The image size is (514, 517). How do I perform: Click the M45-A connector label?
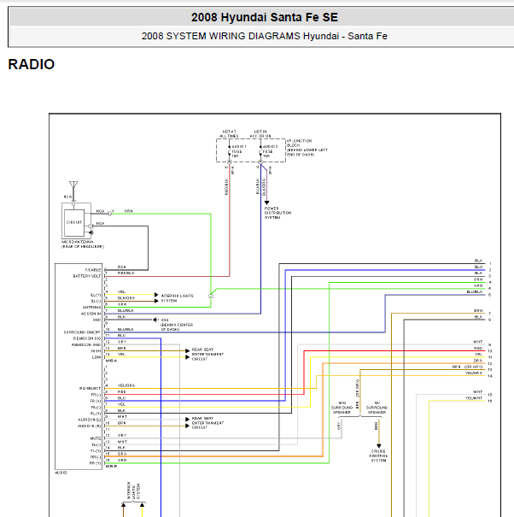coord(111,361)
